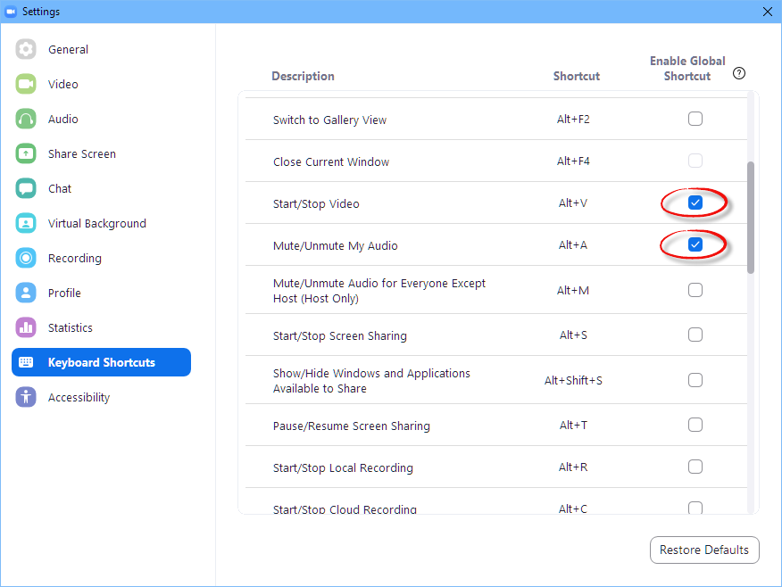
Task: Select the Chat bubble icon
Action: 26,189
